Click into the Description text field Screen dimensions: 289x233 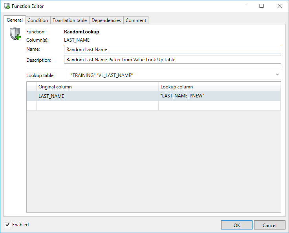click(172, 60)
